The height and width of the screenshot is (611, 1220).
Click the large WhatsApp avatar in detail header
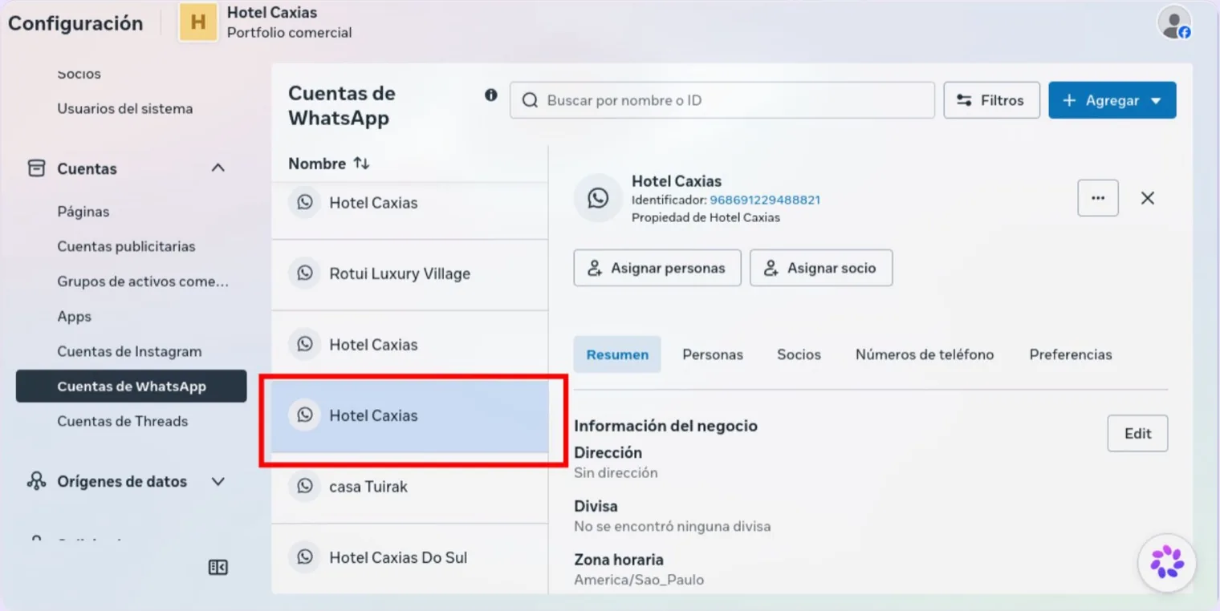[598, 198]
